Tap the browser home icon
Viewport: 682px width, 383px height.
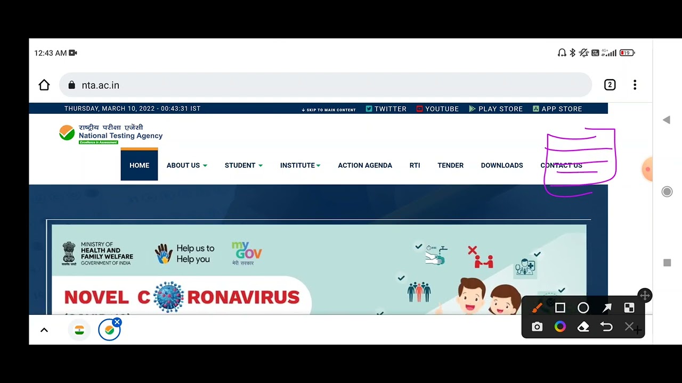coord(44,85)
